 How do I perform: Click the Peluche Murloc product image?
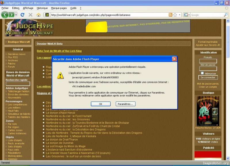[x=208, y=111]
